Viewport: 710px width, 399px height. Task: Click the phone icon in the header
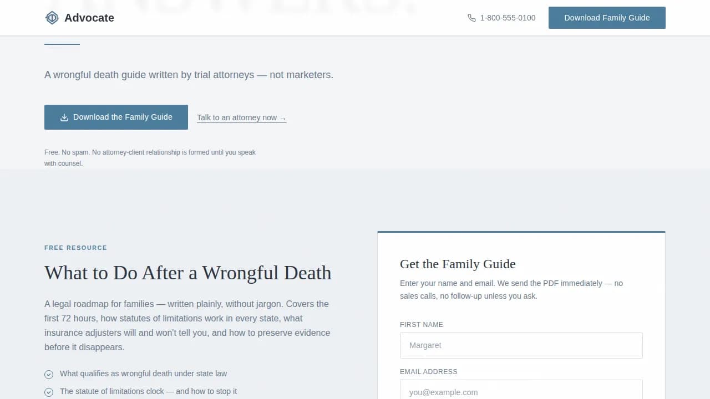[471, 18]
